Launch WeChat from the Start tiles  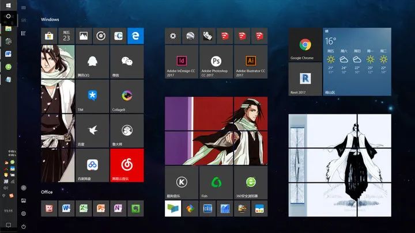tap(127, 63)
